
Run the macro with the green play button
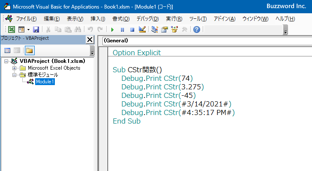[x=112, y=30]
